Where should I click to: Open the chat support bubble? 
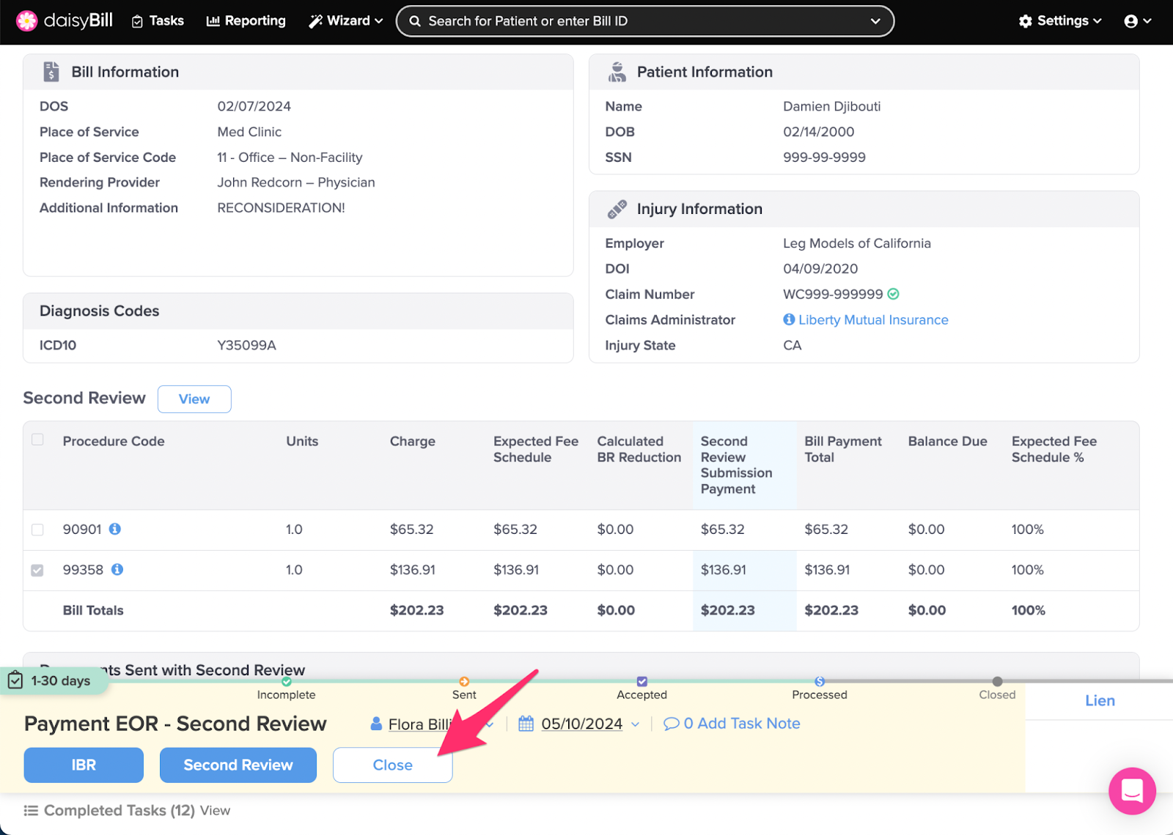coord(1132,792)
